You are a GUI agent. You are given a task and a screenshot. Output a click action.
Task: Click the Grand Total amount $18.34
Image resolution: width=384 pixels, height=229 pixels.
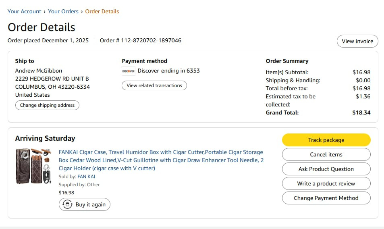click(361, 112)
